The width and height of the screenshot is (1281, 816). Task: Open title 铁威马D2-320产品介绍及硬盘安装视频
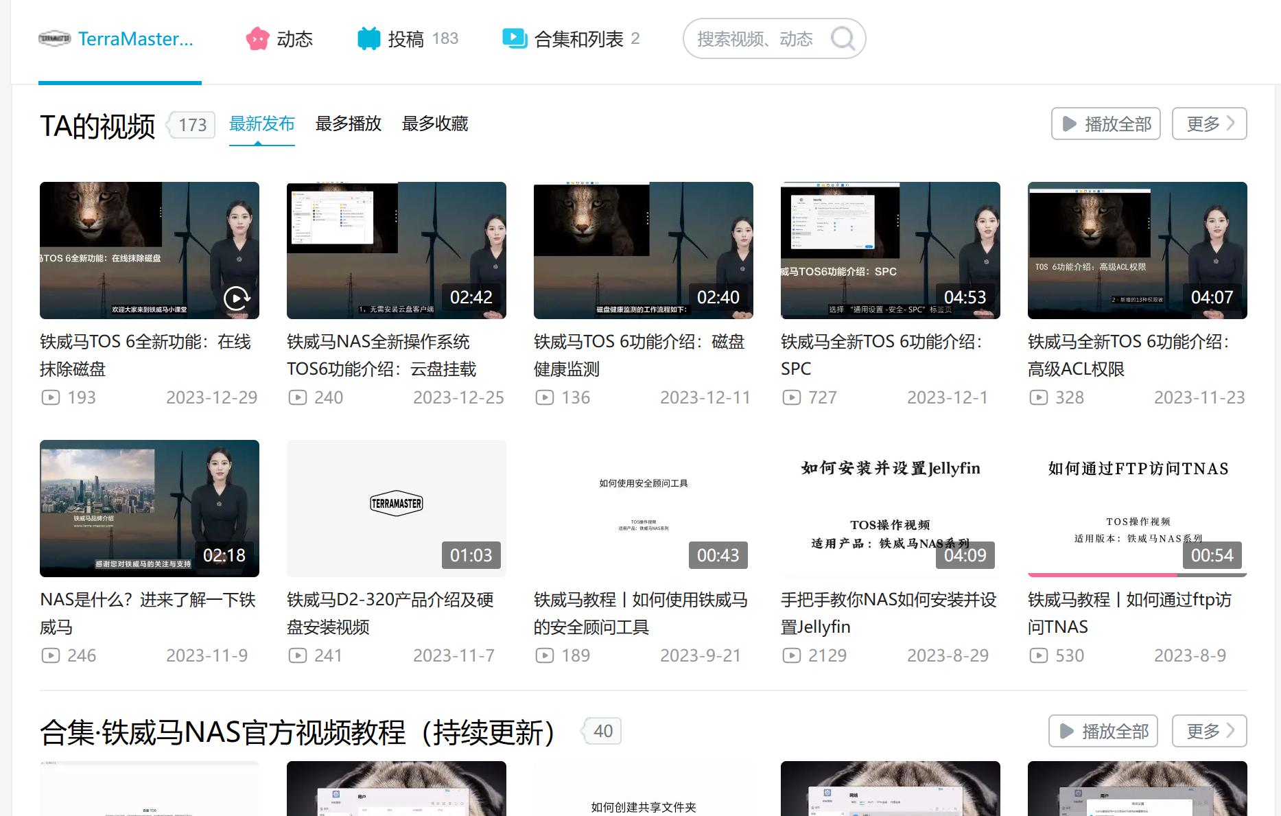pos(390,614)
